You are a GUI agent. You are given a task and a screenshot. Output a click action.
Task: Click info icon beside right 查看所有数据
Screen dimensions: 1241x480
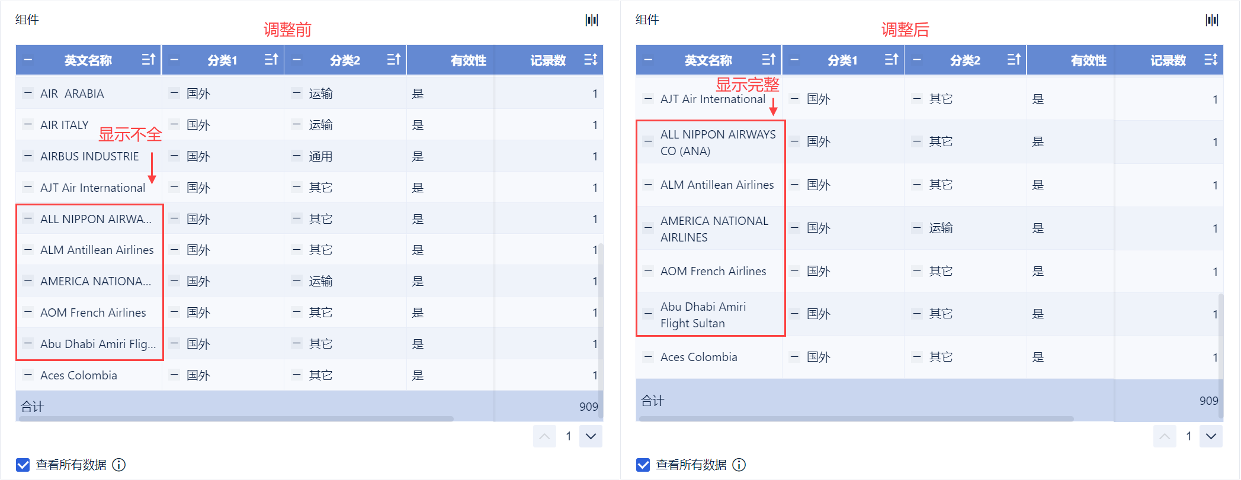(739, 465)
